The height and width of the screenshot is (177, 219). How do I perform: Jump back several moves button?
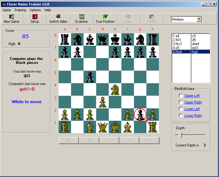(x=89, y=141)
